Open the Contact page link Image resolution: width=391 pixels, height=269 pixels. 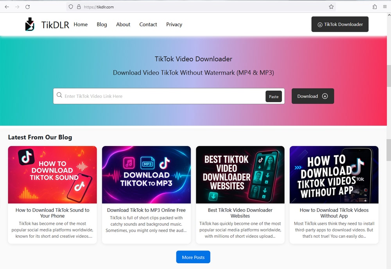[x=148, y=24]
